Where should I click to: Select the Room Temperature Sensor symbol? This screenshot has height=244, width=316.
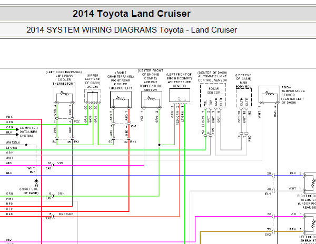coord(269,94)
